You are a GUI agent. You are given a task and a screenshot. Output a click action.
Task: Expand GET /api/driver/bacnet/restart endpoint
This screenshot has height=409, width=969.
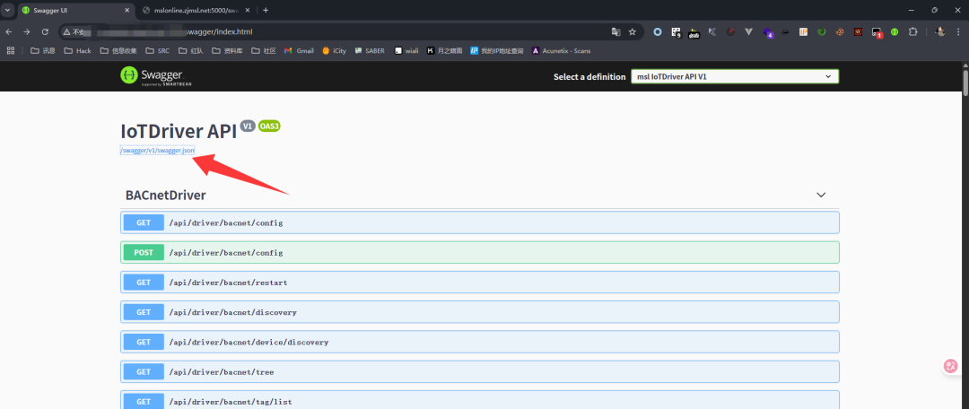pos(479,283)
